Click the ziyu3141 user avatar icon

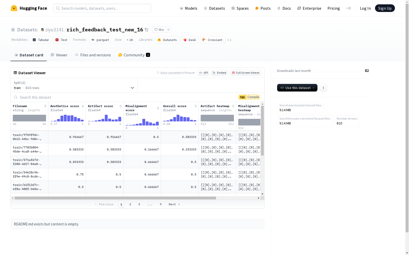pyautogui.click(x=42, y=30)
